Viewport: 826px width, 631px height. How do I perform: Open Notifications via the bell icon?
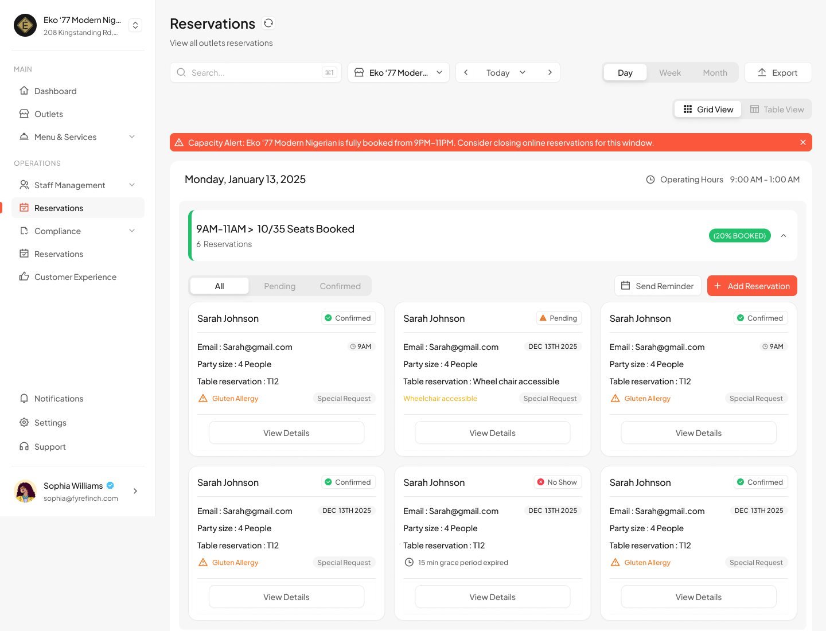click(x=24, y=398)
